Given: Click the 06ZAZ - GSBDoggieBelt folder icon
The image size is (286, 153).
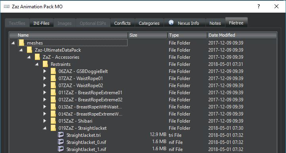Looking at the screenshot, I should point(53,71).
